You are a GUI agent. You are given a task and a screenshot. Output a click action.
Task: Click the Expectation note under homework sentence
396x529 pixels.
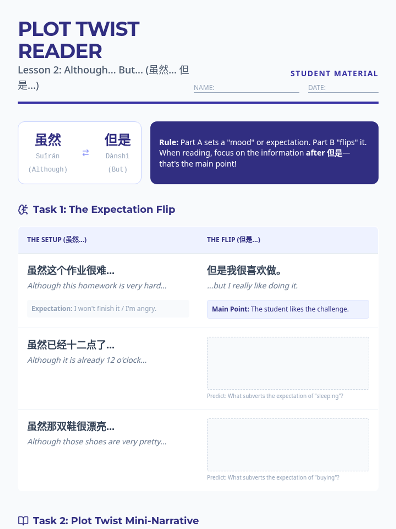tap(108, 308)
